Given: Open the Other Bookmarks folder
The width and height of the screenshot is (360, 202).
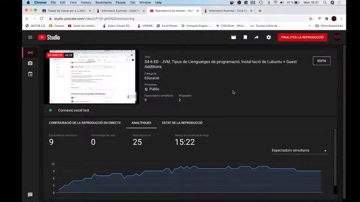Looking at the screenshot, I should (328, 26).
